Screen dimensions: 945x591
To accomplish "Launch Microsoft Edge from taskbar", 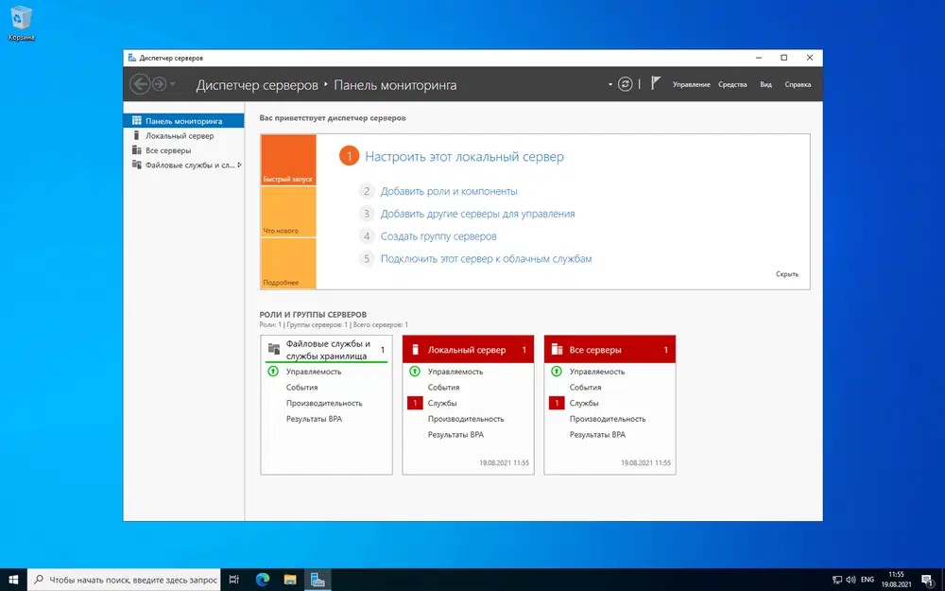I will 262,580.
